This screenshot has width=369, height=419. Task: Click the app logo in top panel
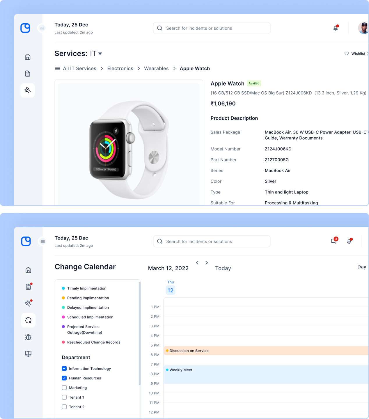coord(25,28)
